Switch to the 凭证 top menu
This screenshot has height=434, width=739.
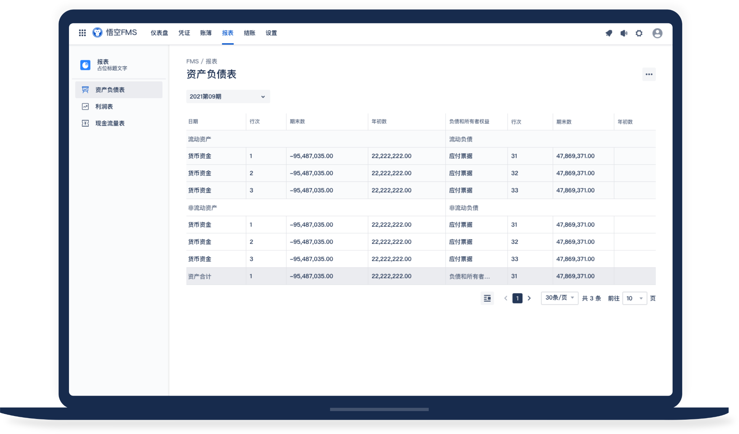[x=184, y=33]
